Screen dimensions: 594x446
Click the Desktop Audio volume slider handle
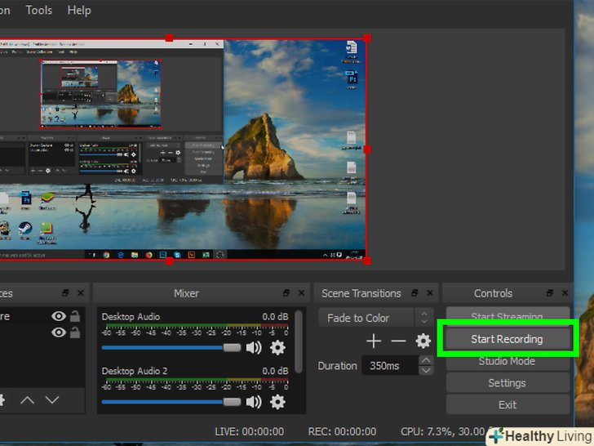click(x=233, y=348)
